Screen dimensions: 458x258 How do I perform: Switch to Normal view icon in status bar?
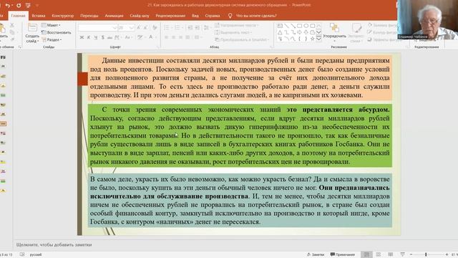point(366,254)
